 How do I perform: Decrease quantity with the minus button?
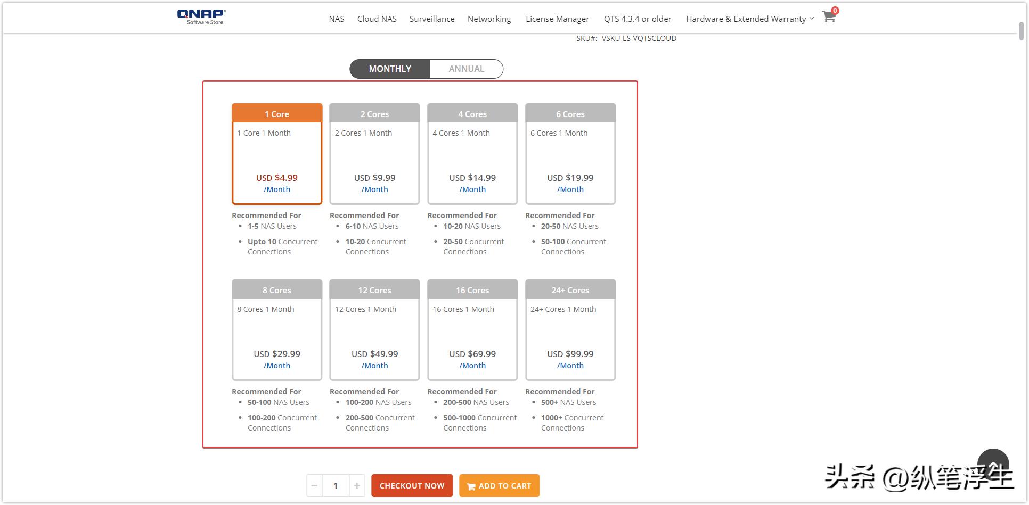tap(314, 485)
